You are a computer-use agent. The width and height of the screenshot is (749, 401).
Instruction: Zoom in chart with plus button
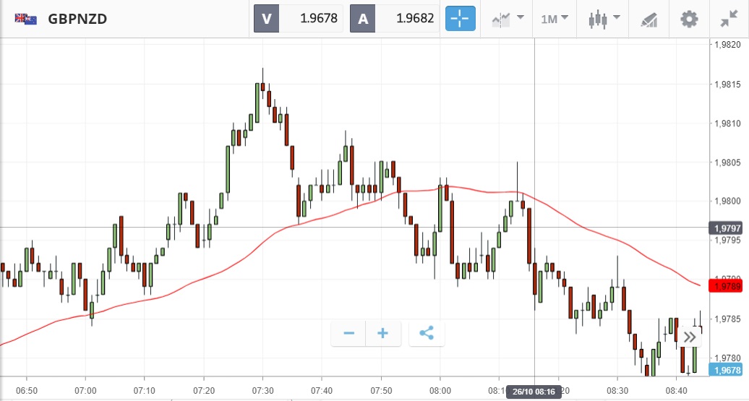pos(382,333)
